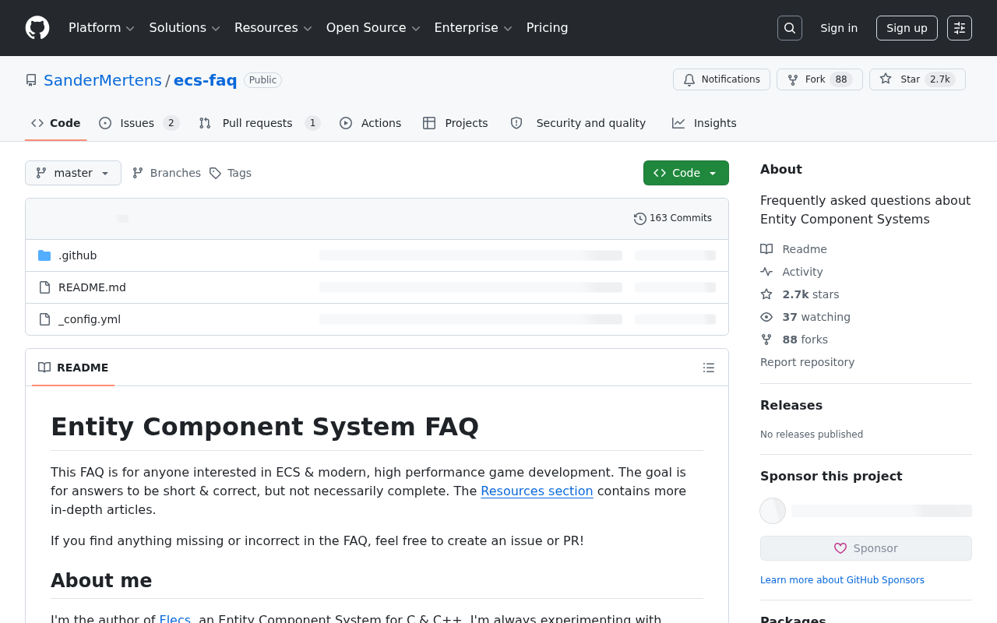The image size is (997, 623).
Task: Switch to the Code tab
Action: pyautogui.click(x=56, y=123)
